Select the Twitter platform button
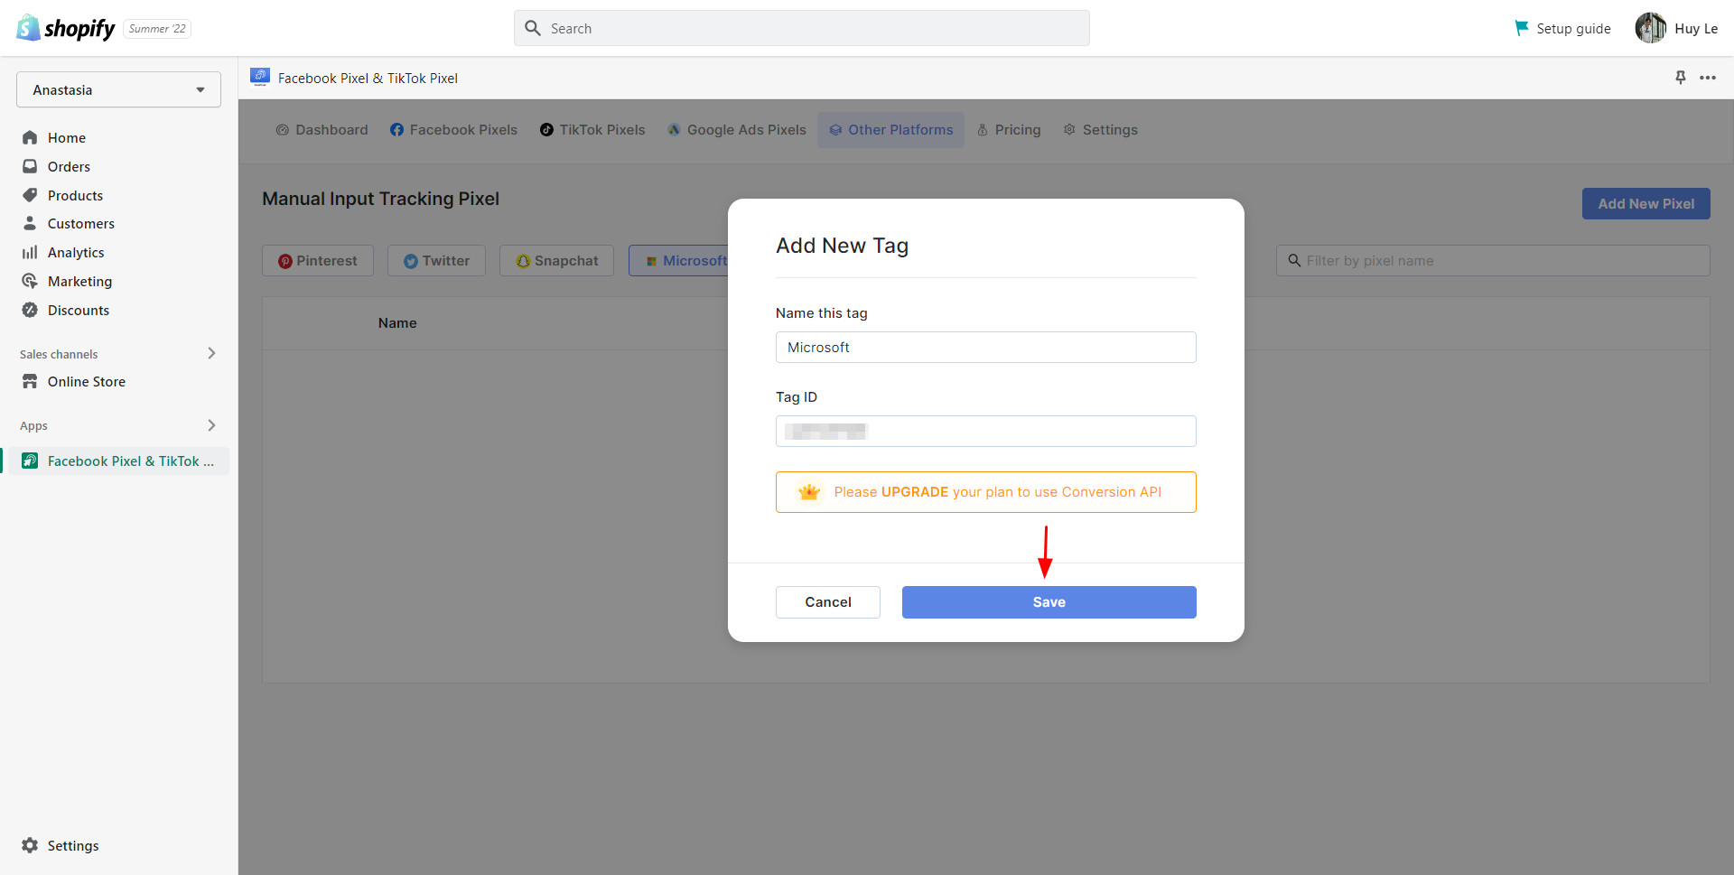This screenshot has width=1734, height=875. coord(436,260)
